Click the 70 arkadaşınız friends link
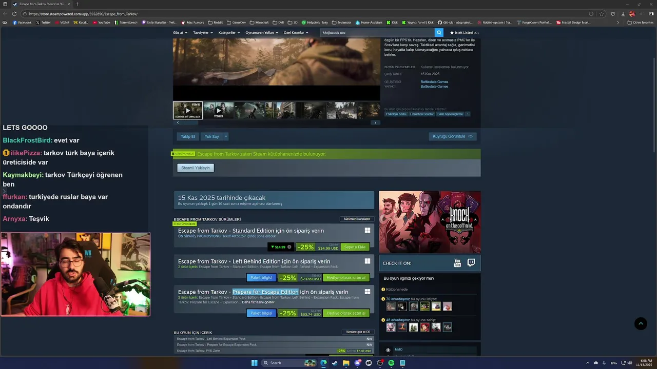Viewport: 657px width, 369px height. 398,299
